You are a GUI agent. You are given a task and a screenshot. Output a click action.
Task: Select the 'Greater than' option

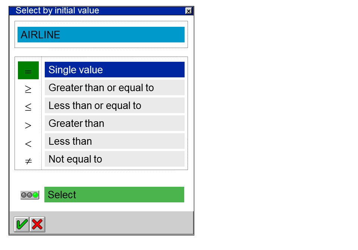114,123
